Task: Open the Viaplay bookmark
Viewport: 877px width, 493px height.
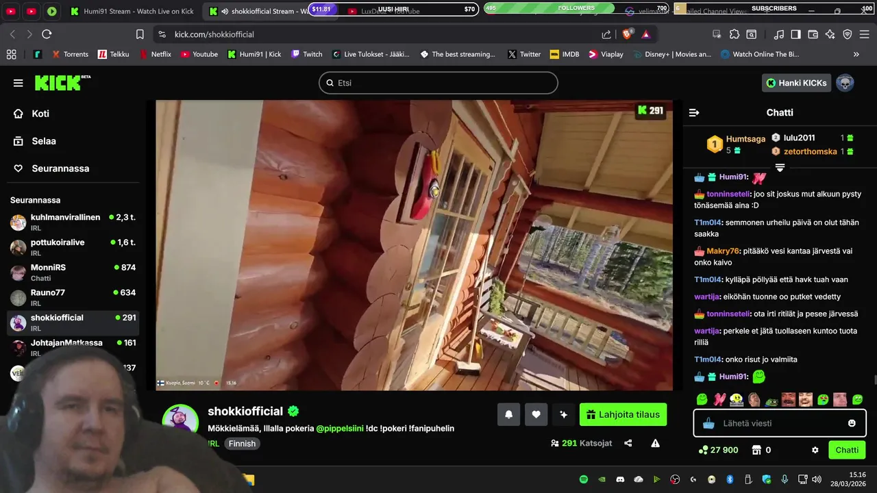Action: pos(606,54)
